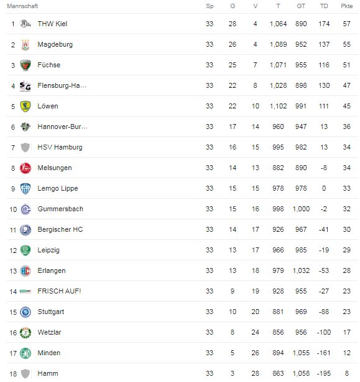Click the Hamm placeholder shield icon
This screenshot has height=382, width=360.
coord(25,373)
